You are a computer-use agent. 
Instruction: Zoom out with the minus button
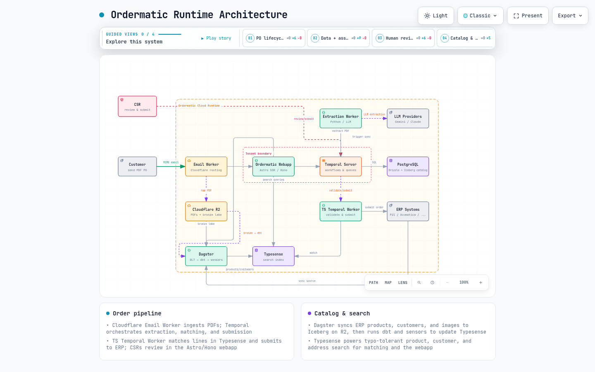tap(447, 283)
